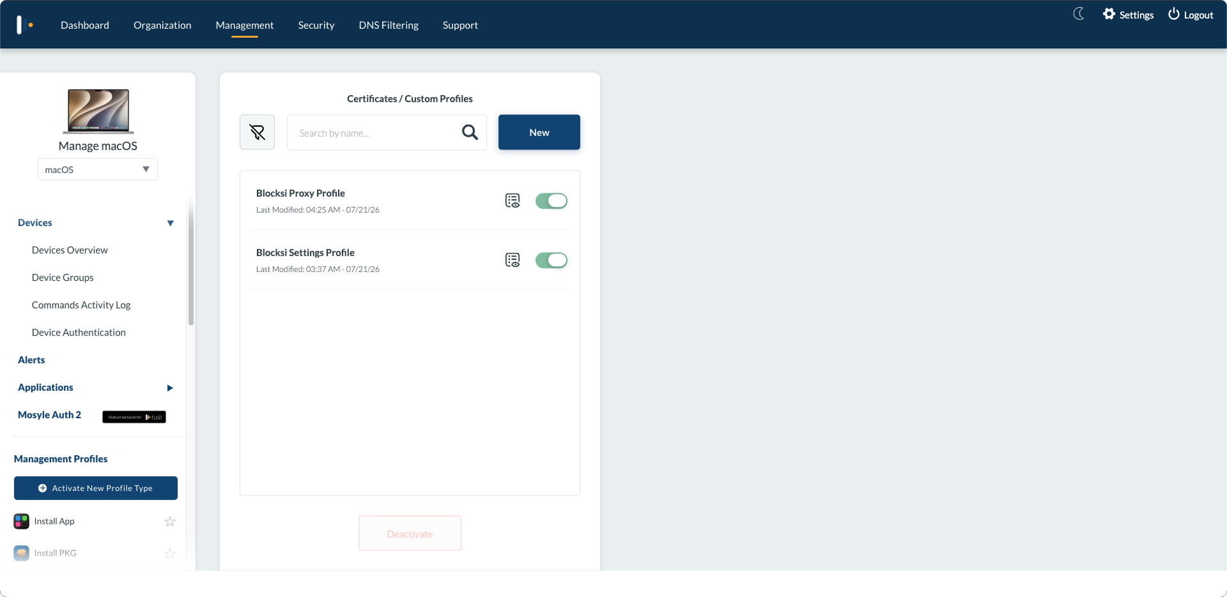This screenshot has height=597, width=1227.
Task: Toggle dark mode moon icon
Action: coord(1079,14)
